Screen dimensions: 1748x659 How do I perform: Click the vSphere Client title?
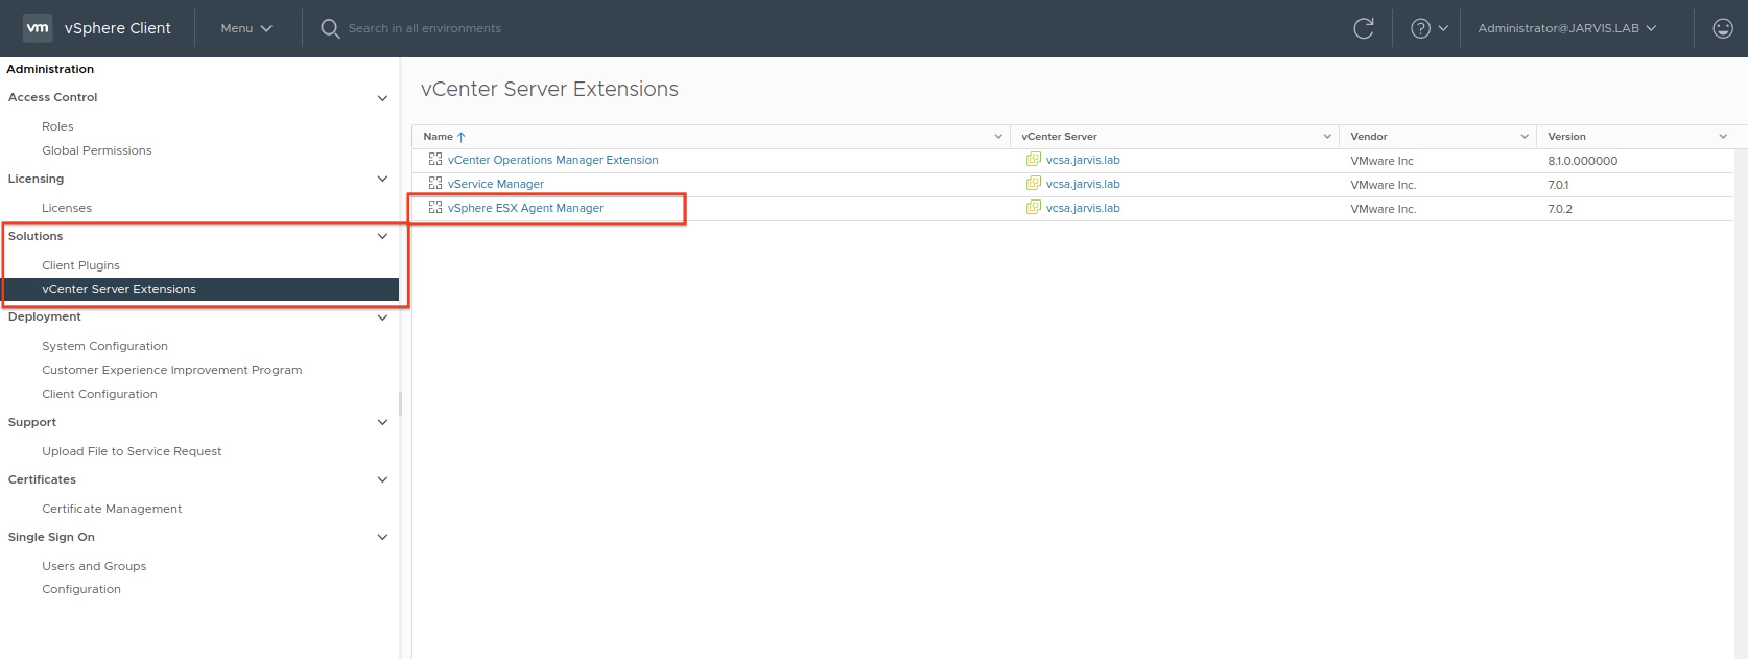click(117, 29)
